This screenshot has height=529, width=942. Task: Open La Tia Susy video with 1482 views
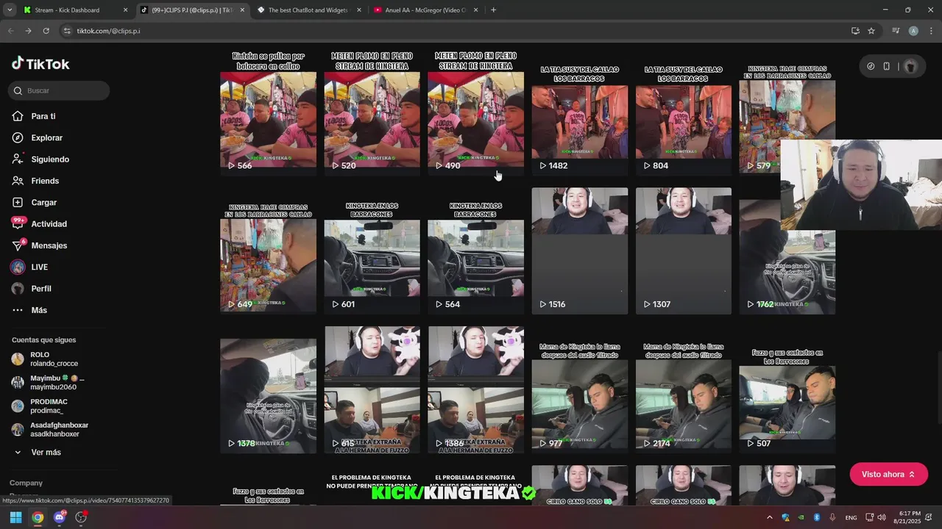[579, 112]
